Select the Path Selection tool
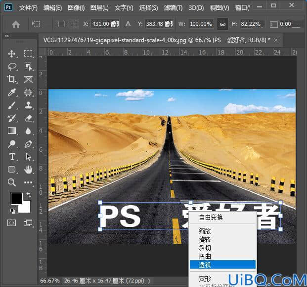Screen dimensions: 307x287 pos(29,157)
